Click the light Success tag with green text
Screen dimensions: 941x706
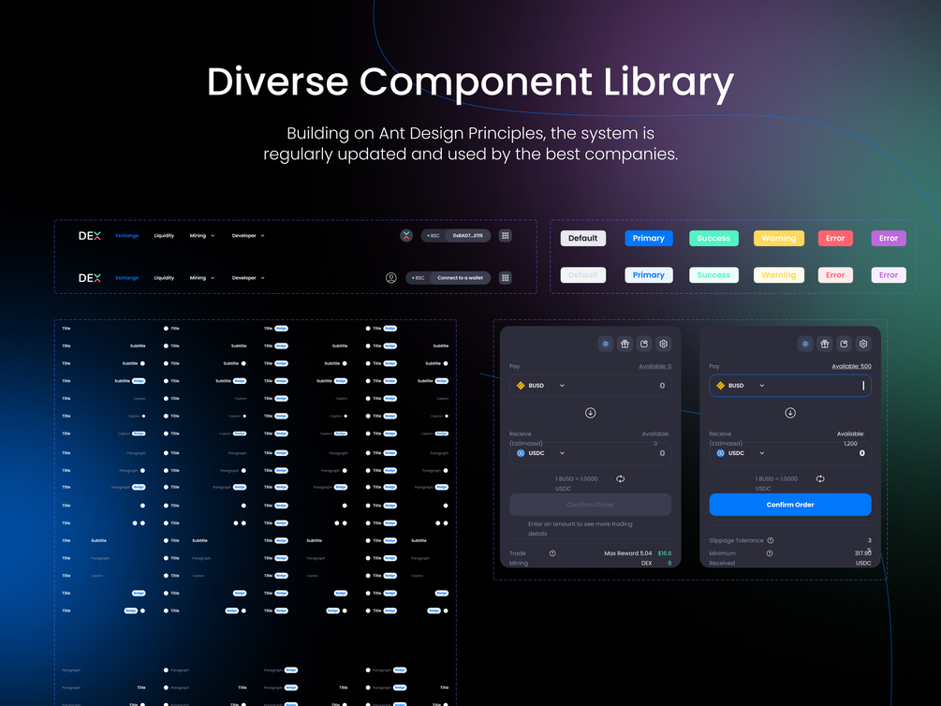(x=713, y=275)
